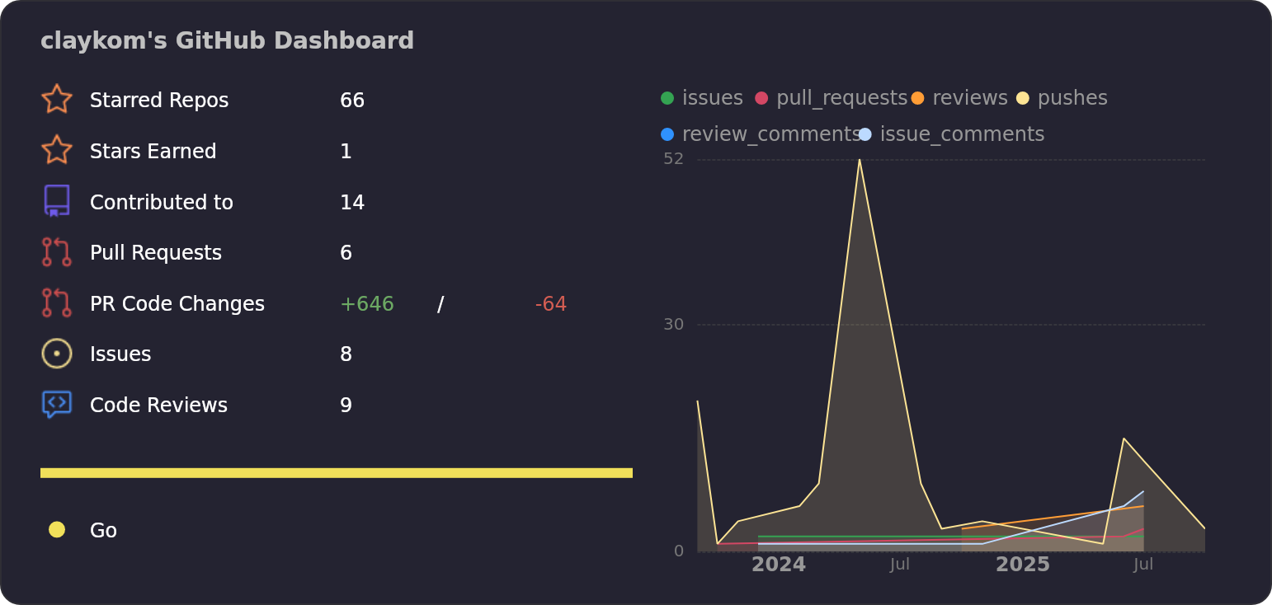
Task: Click the Starred Repos value 66
Action: pyautogui.click(x=352, y=101)
